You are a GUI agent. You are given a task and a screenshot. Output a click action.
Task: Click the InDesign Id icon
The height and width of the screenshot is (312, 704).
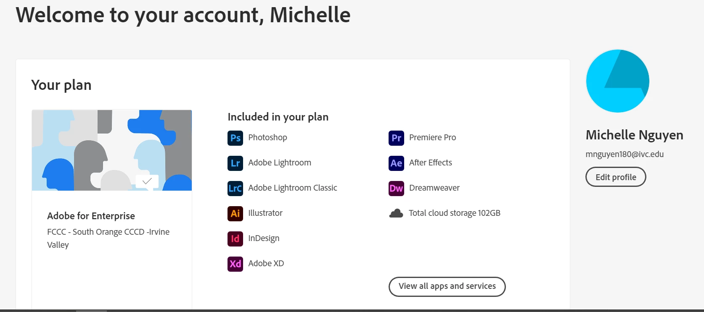click(235, 239)
